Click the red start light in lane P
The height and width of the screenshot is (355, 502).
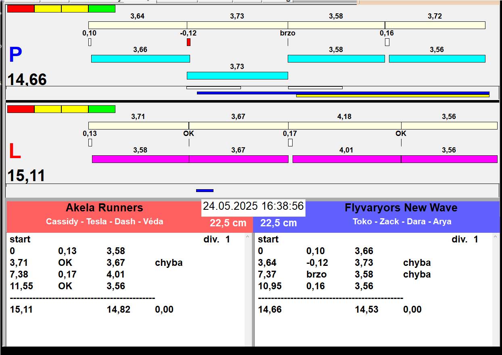pyautogui.click(x=21, y=9)
